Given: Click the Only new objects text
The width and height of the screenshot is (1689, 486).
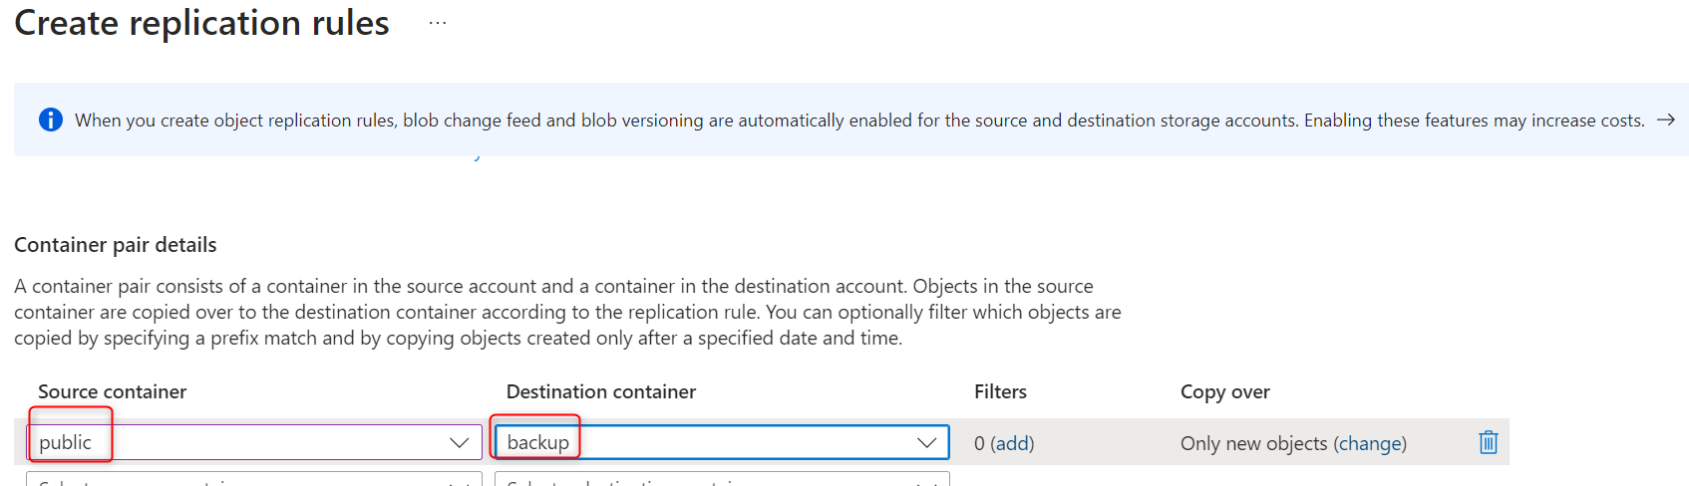Looking at the screenshot, I should click(1253, 443).
